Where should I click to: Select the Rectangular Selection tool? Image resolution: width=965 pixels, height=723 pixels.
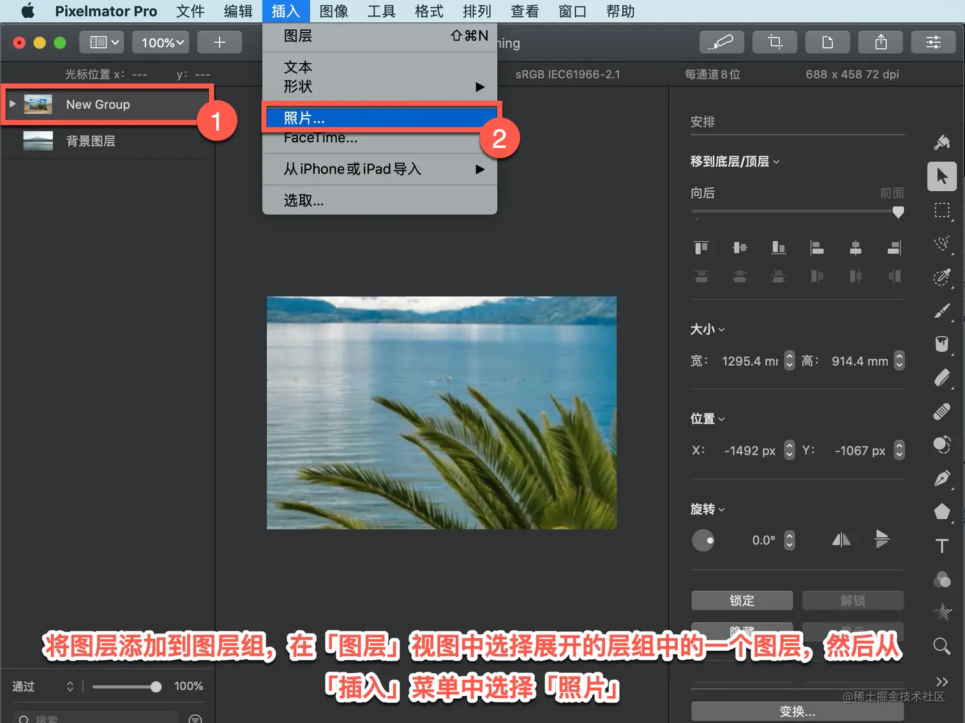click(x=941, y=212)
